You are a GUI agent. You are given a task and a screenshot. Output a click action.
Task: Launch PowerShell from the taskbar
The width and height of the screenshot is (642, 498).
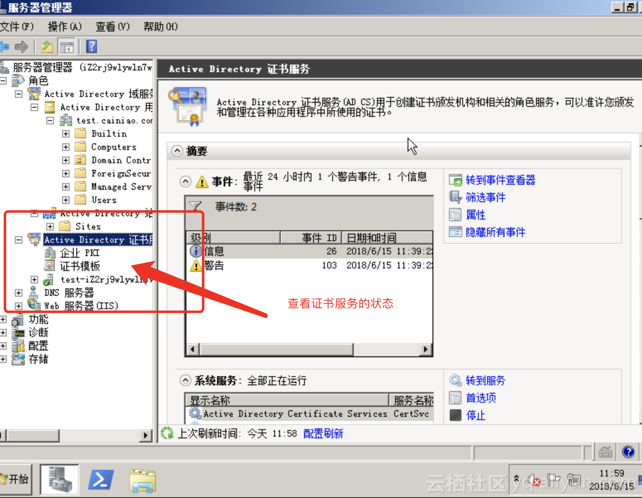coord(101,480)
